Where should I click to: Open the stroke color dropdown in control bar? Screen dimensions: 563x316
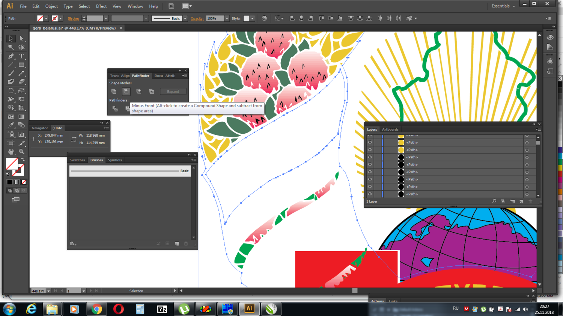(60, 18)
